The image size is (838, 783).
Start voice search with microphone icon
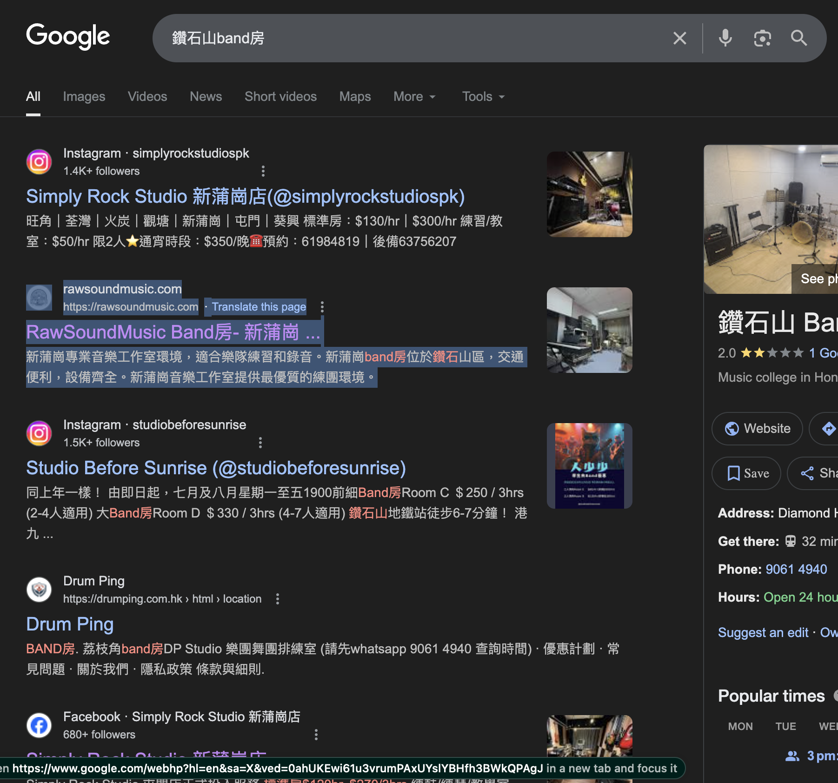[725, 38]
